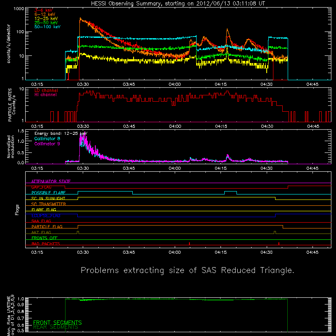
Task: Click the LO channel legend label
Action: pyautogui.click(x=46, y=90)
